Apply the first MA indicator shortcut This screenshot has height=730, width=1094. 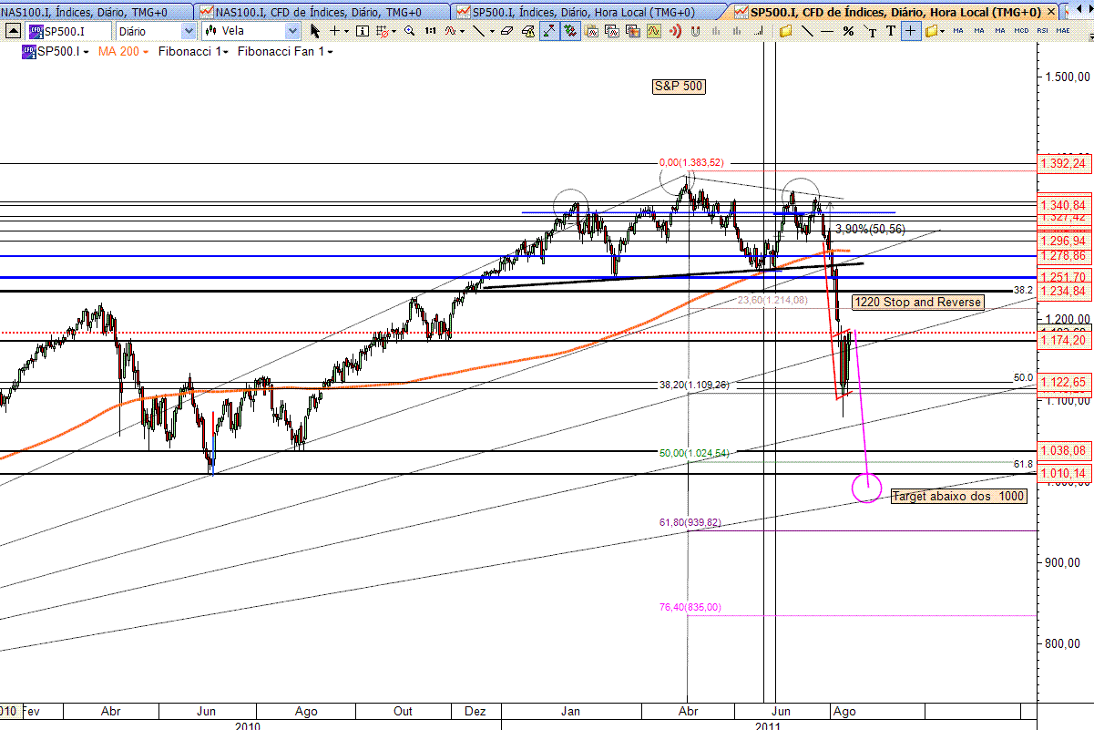tap(958, 30)
